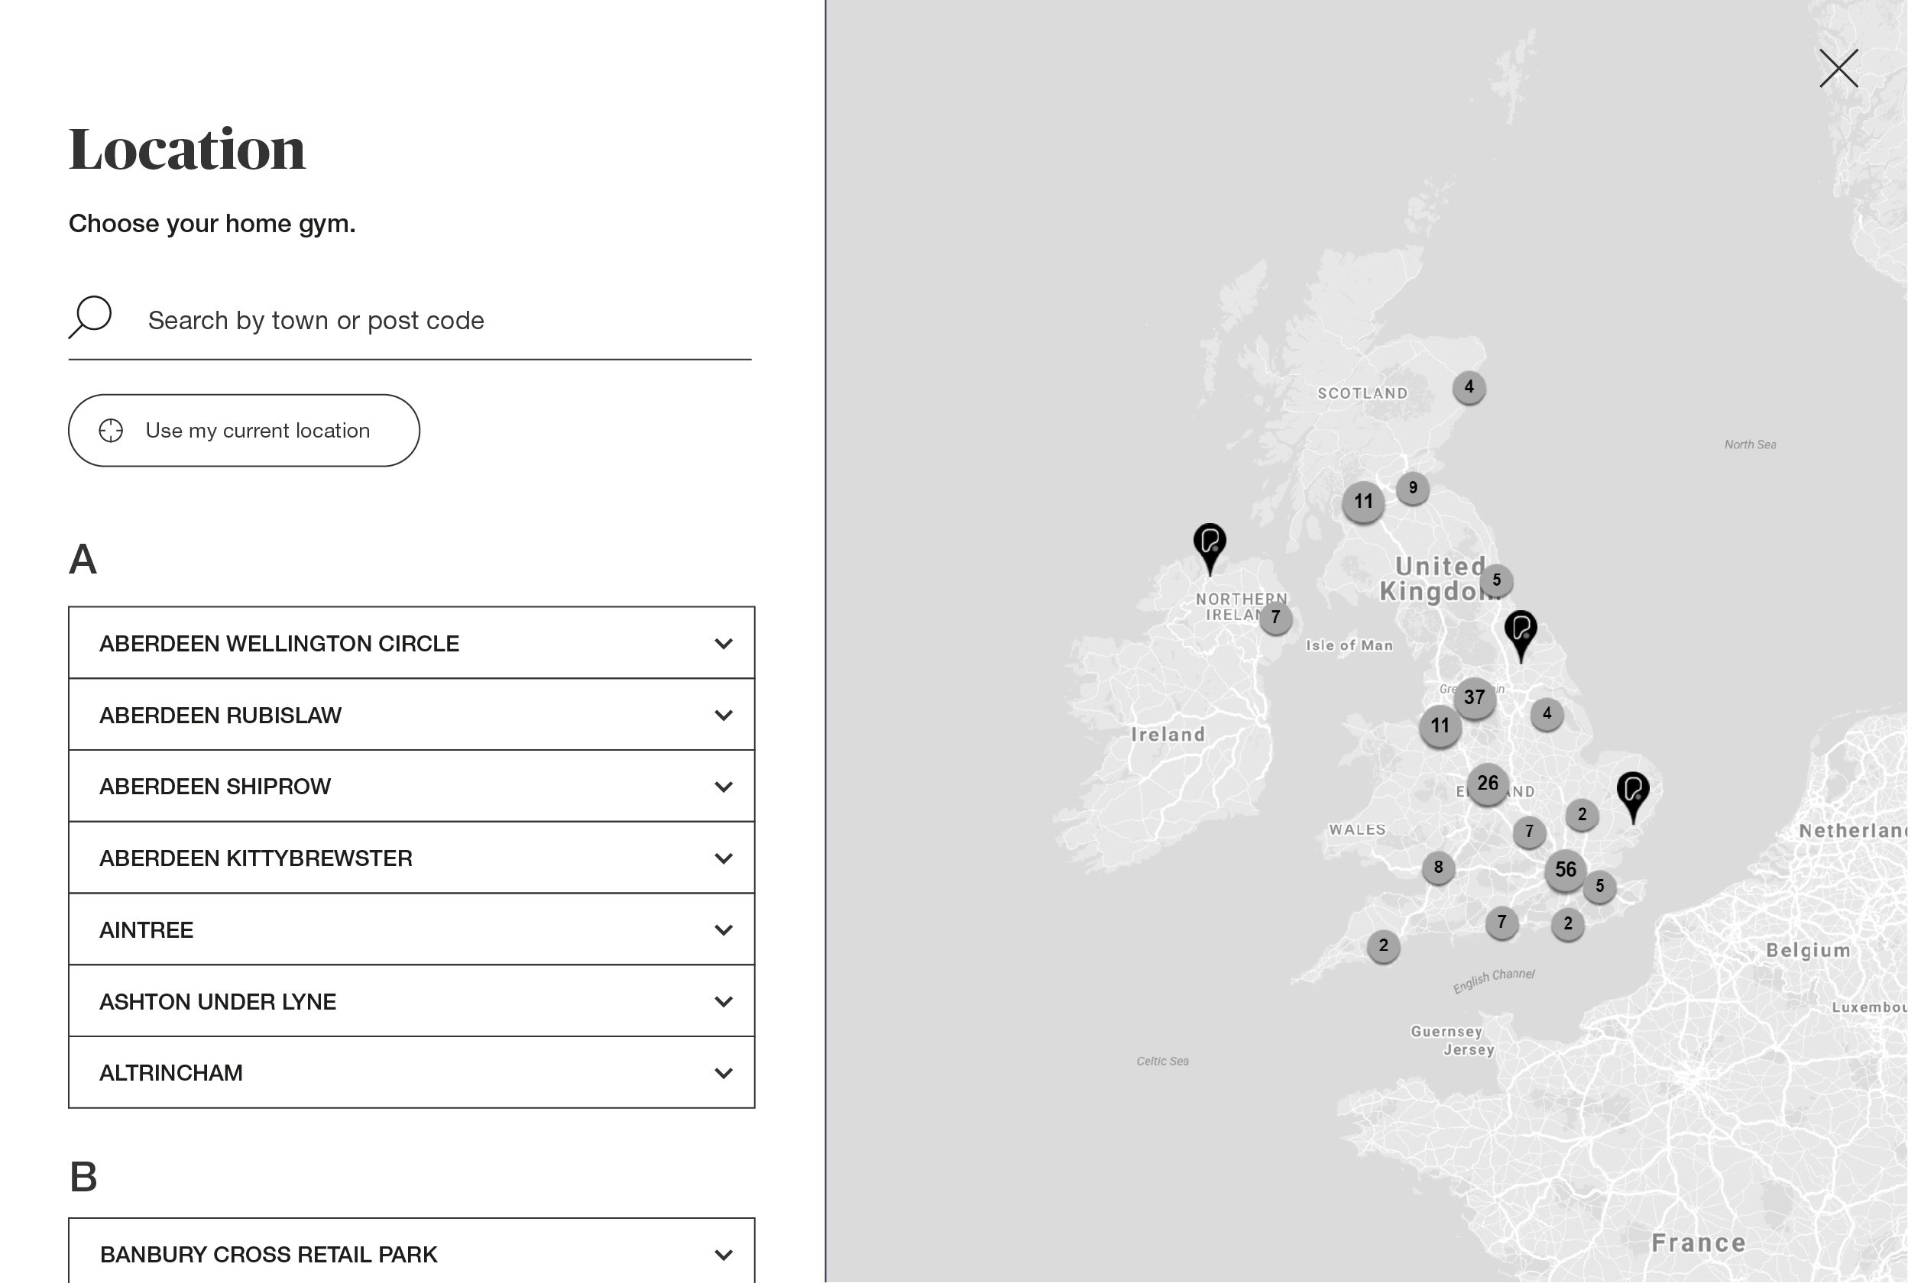Click the 37 cluster marker on map
This screenshot has height=1283, width=1908.
[1474, 697]
